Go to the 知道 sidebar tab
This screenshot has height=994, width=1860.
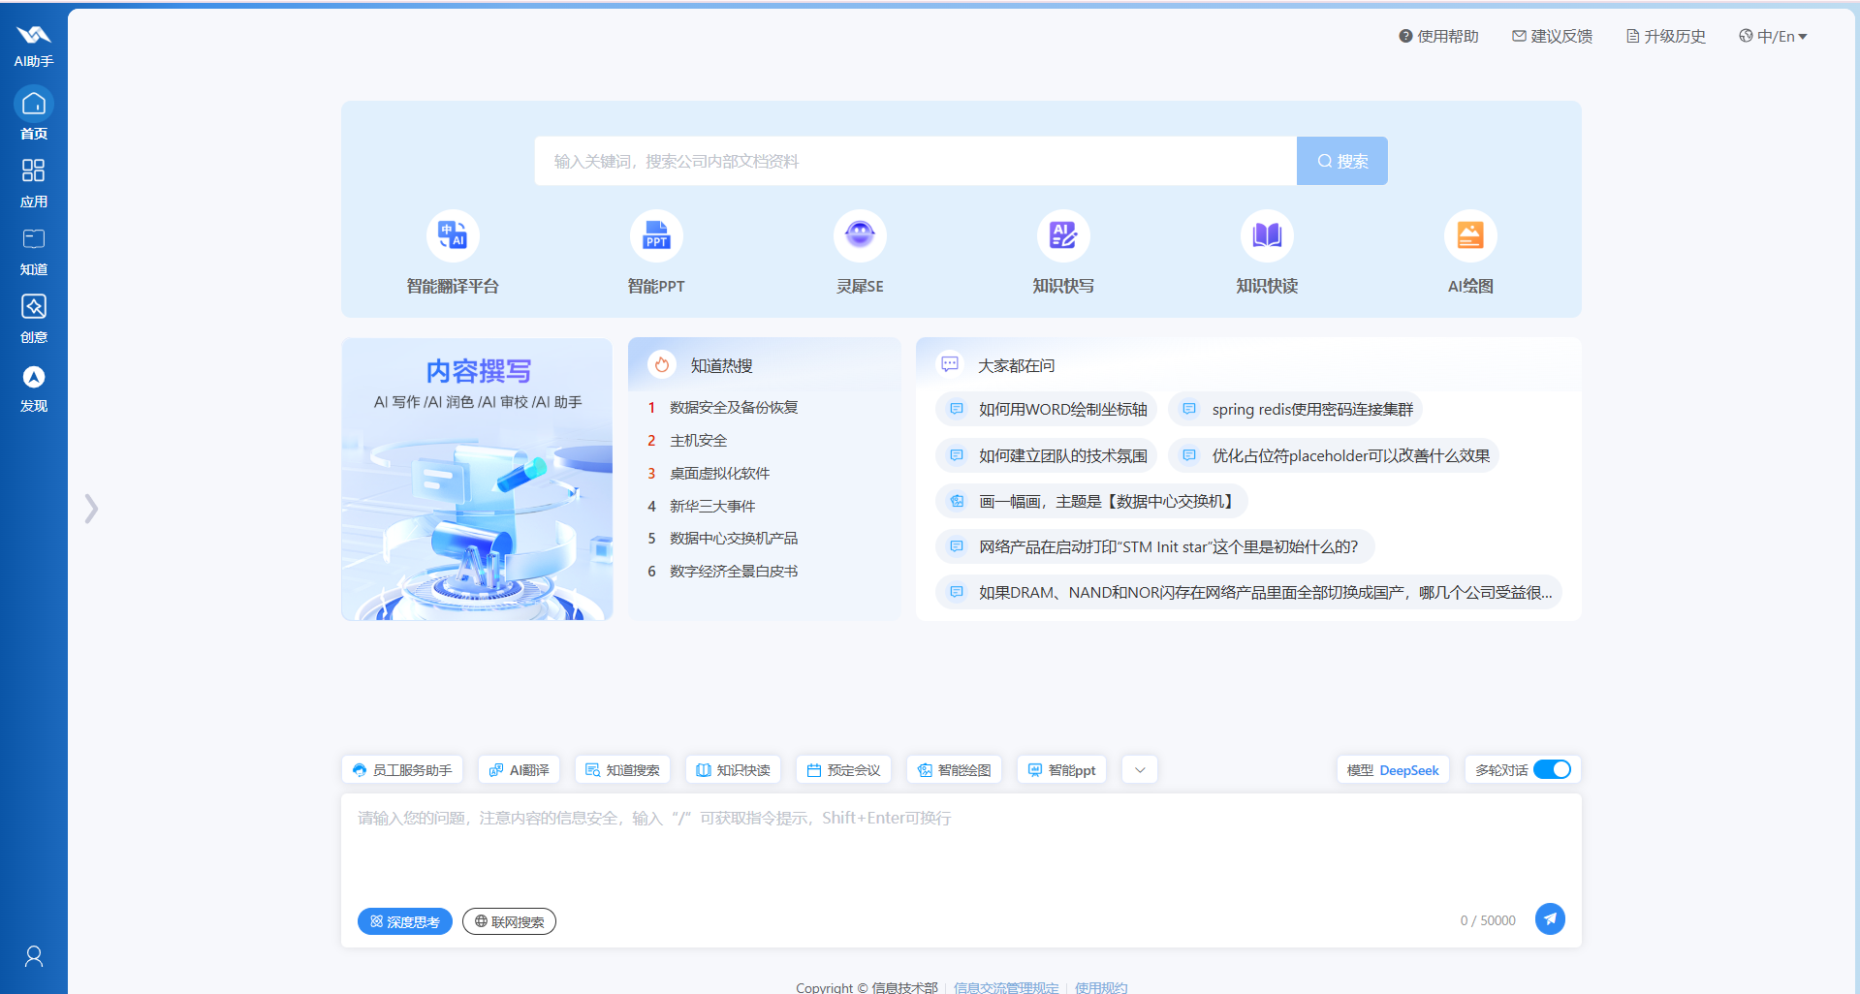click(x=34, y=250)
